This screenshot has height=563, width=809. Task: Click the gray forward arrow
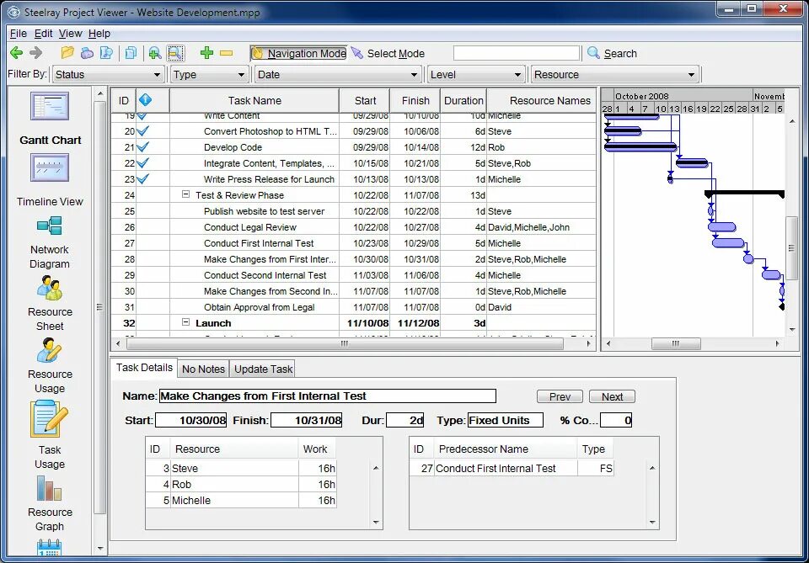pyautogui.click(x=35, y=52)
